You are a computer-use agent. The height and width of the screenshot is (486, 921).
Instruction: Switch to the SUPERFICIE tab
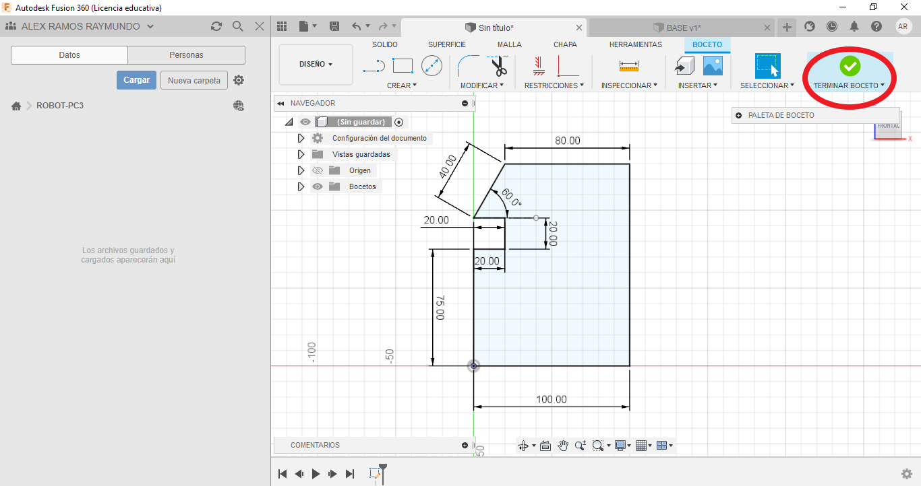(446, 44)
